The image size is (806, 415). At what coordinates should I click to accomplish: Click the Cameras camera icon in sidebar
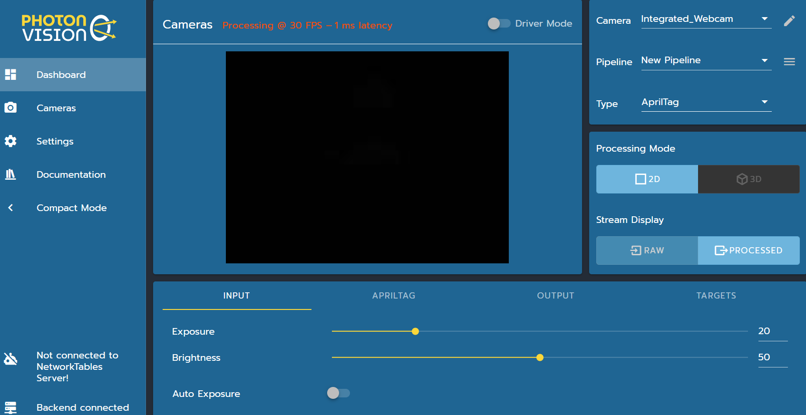(10, 108)
